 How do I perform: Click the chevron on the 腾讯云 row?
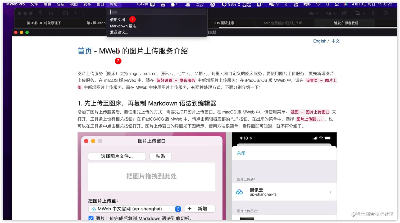(x=330, y=192)
